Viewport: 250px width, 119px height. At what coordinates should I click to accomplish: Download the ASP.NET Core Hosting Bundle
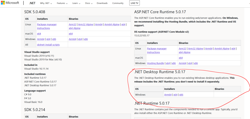click(x=155, y=63)
